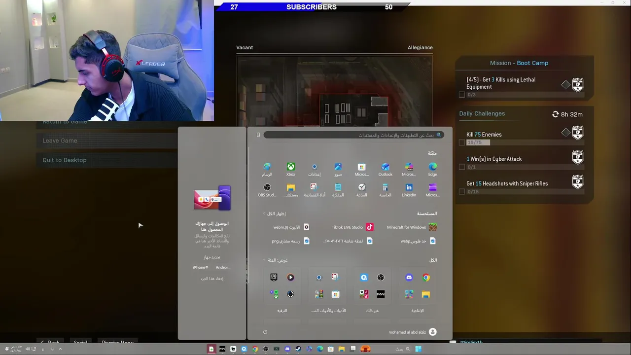Select iPhone in the phone link panel
Viewport: 631px width, 355px height.
[x=201, y=267]
